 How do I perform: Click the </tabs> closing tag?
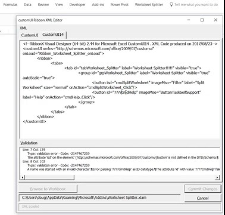[x=58, y=112]
